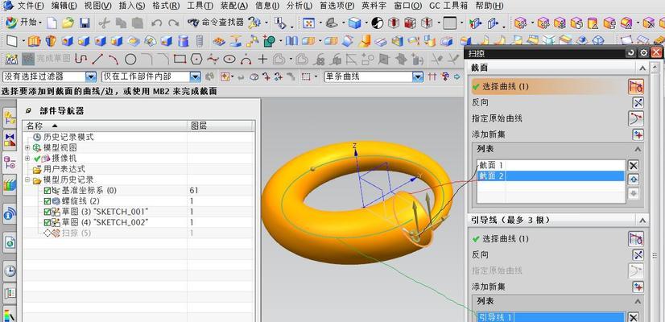This screenshot has height=322, width=665.
Task: Expand the 模型视图 tree node
Action: click(x=27, y=148)
